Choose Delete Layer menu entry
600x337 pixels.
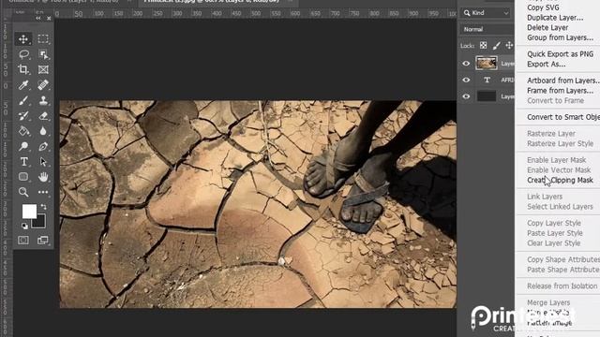547,27
